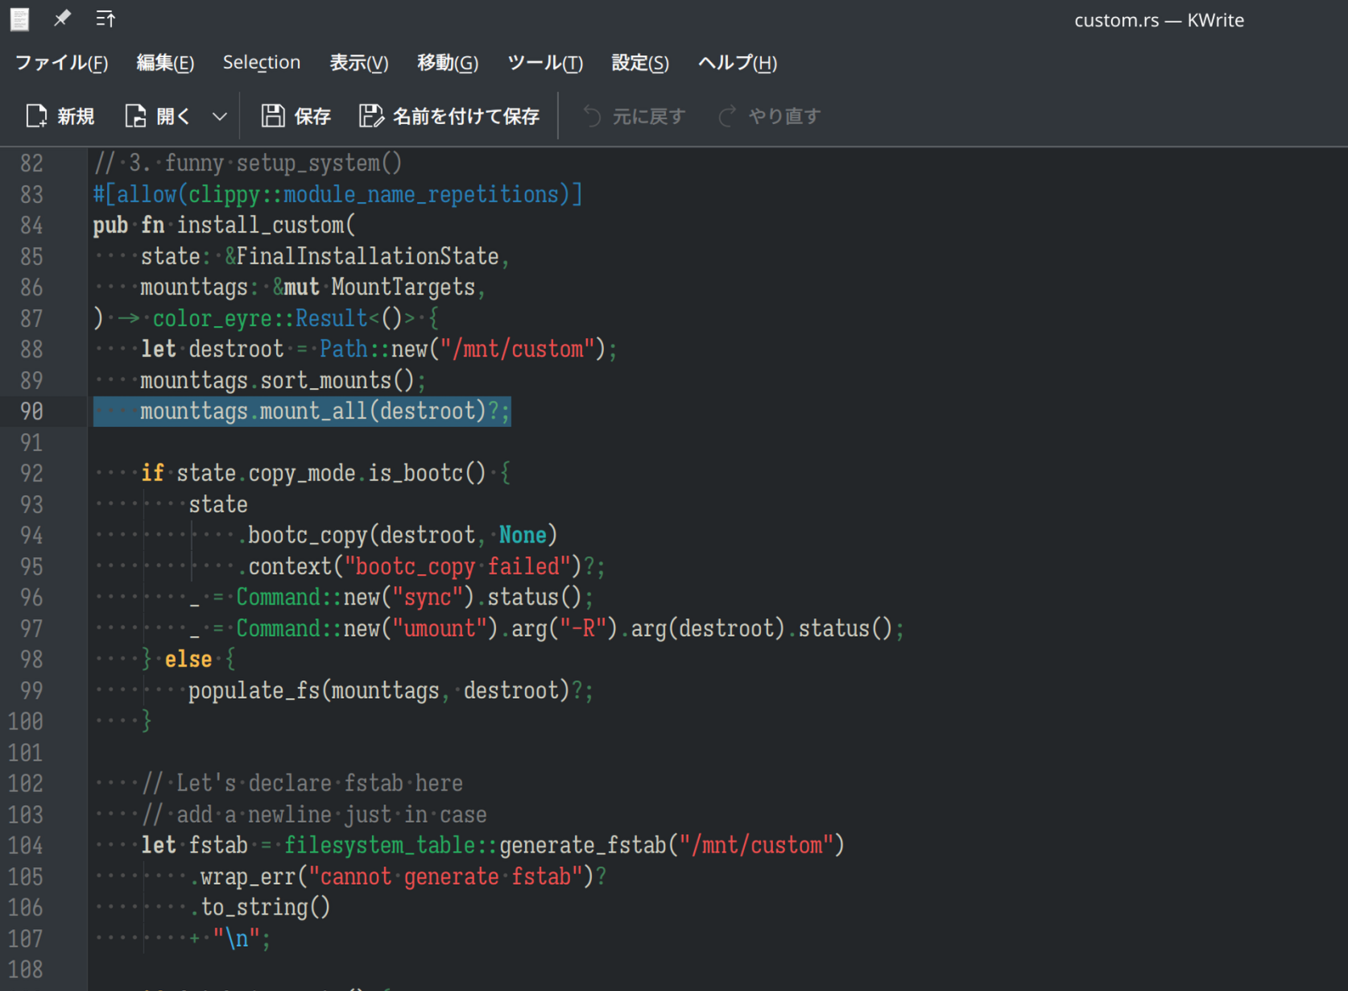Toggle the keep window above others icon
1348x991 pixels.
[x=105, y=19]
